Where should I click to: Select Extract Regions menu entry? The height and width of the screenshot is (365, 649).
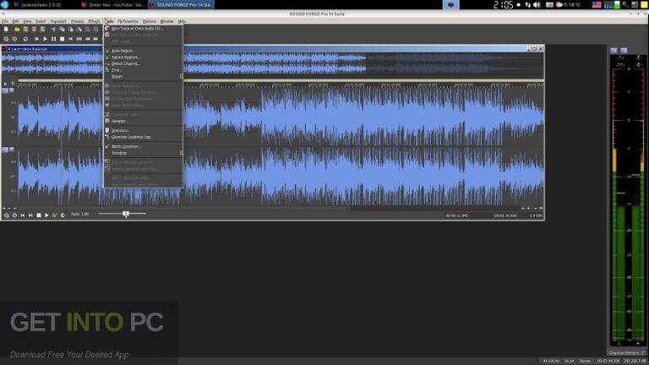143,57
